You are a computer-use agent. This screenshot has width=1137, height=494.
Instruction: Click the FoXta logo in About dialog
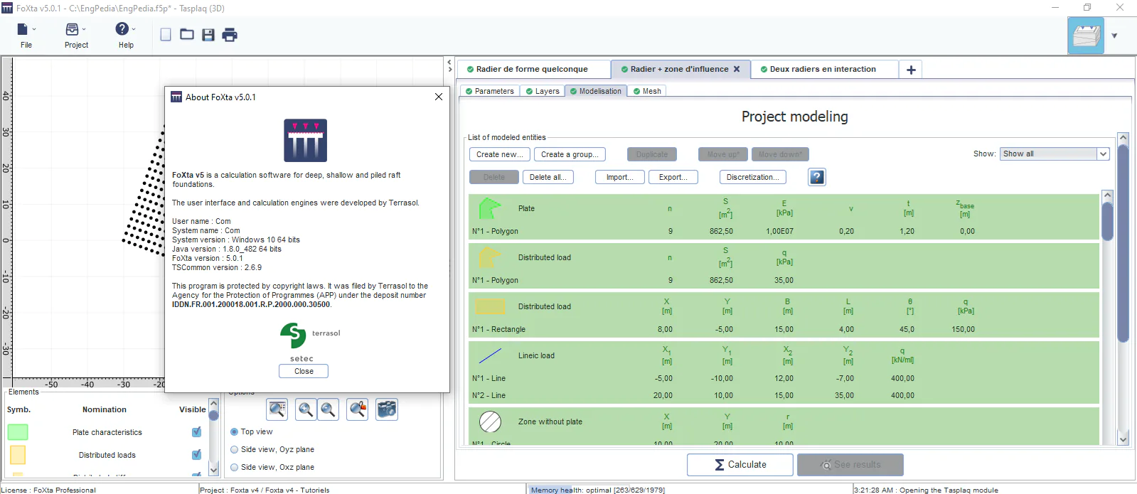306,140
